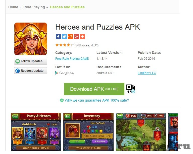The image size is (193, 154).
Task: Click the Google Play store logo
Action: (x=65, y=73)
